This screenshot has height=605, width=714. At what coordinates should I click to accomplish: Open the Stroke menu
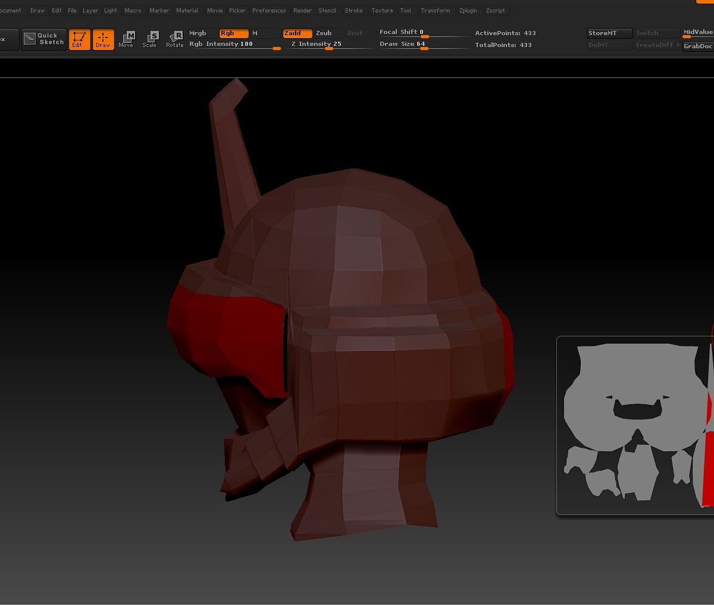click(354, 10)
